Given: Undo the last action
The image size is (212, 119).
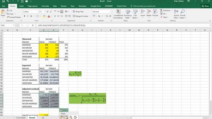Looking at the screenshot, I should tap(8, 1).
